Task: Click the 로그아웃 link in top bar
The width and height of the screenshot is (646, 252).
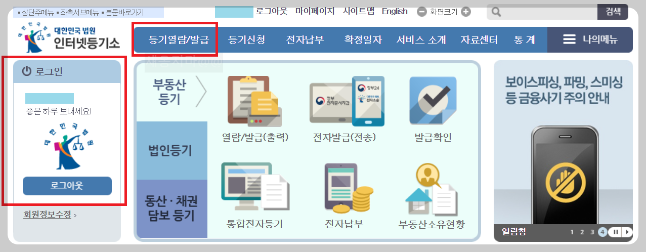Action: point(271,11)
